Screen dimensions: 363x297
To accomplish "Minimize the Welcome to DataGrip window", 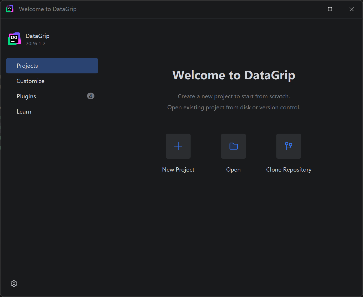I will pyautogui.click(x=308, y=9).
